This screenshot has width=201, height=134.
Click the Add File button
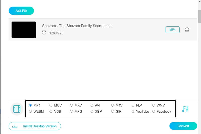tap(21, 11)
